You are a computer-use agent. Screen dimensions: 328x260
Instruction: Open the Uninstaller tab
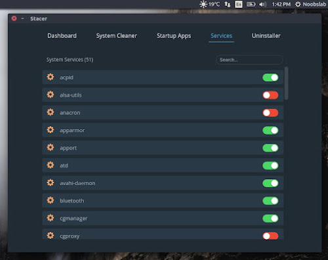pos(266,36)
